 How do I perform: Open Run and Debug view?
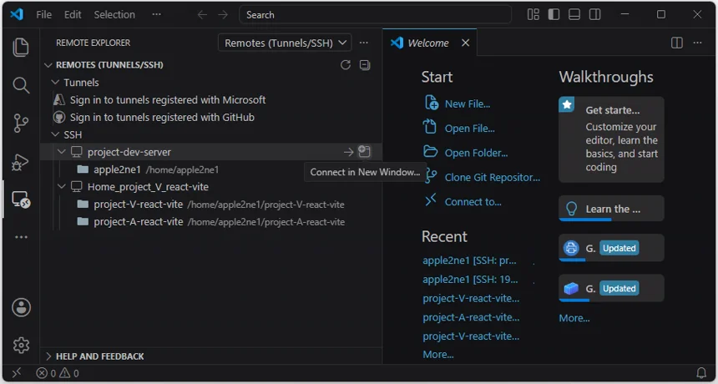click(x=21, y=162)
